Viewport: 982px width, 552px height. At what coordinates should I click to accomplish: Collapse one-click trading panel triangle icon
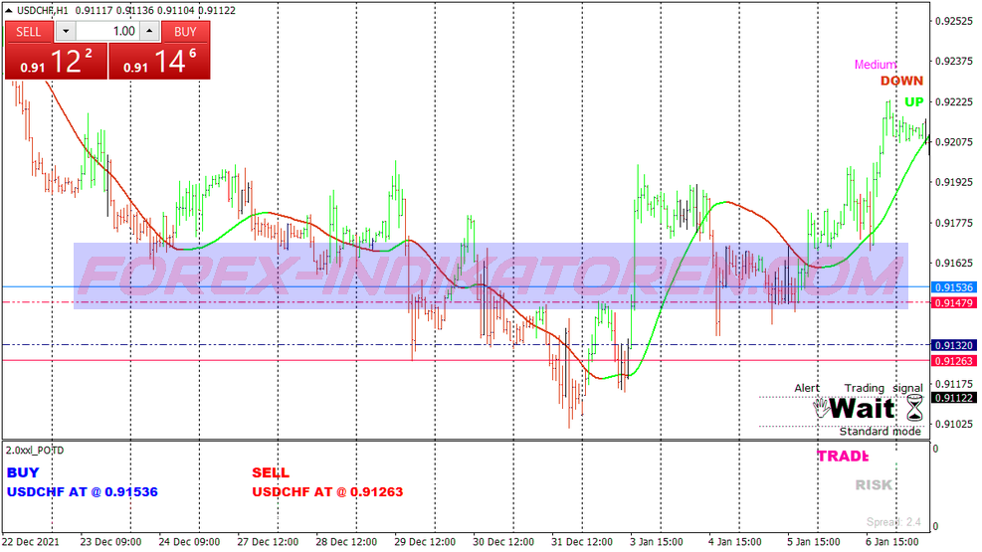tap(8, 10)
